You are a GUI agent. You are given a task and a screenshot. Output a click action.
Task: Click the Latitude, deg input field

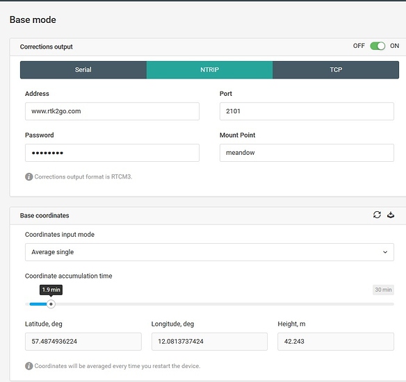point(83,342)
